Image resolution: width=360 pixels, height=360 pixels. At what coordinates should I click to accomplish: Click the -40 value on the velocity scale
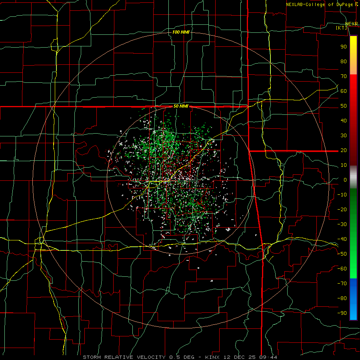[342, 239]
